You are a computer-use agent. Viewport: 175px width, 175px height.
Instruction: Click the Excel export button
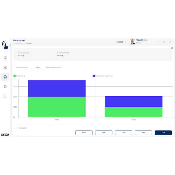pyautogui.click(x=123, y=133)
